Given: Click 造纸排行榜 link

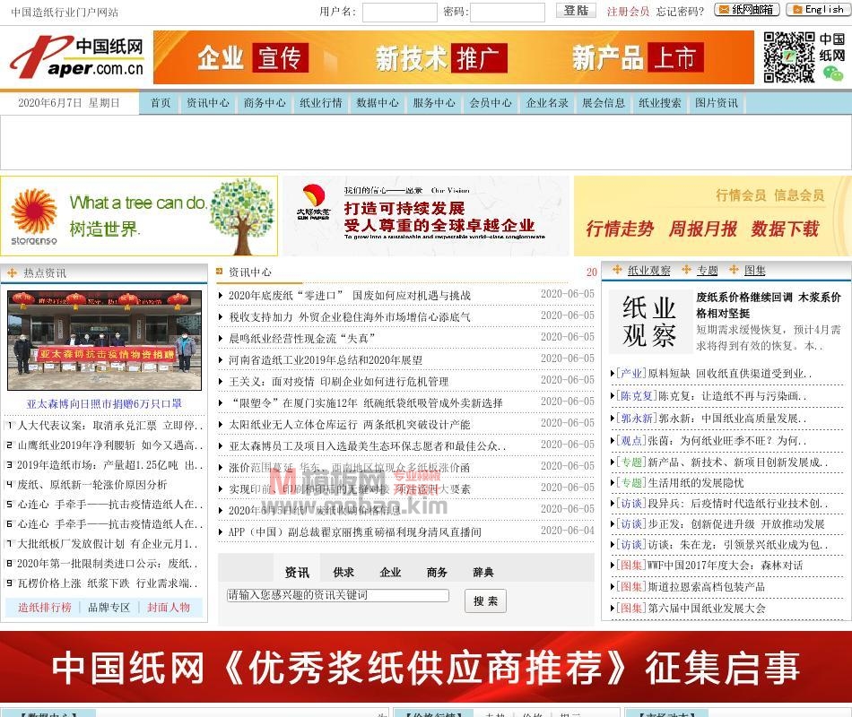Looking at the screenshot, I should (45, 608).
